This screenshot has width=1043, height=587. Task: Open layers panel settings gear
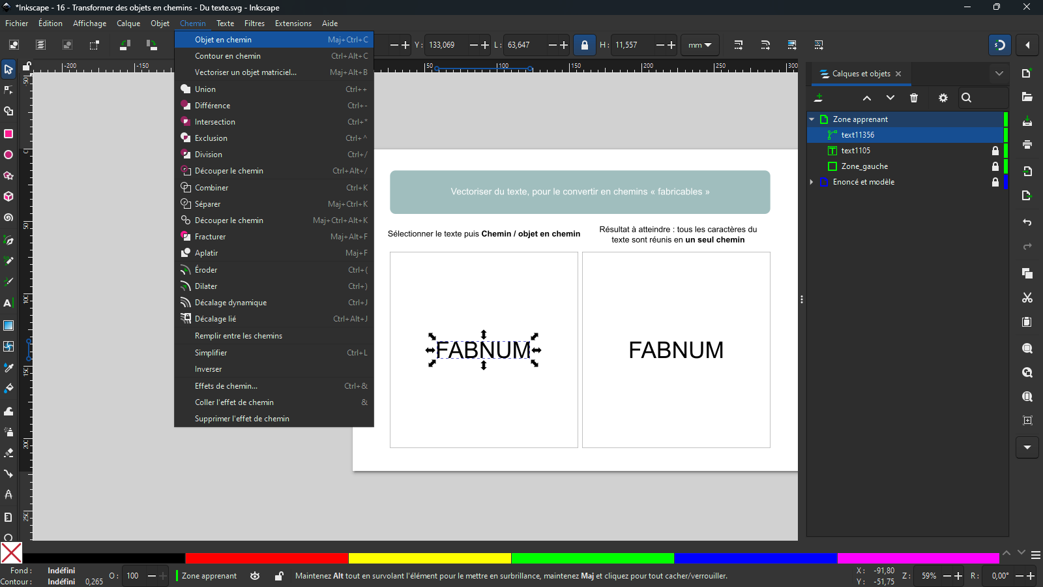[943, 98]
